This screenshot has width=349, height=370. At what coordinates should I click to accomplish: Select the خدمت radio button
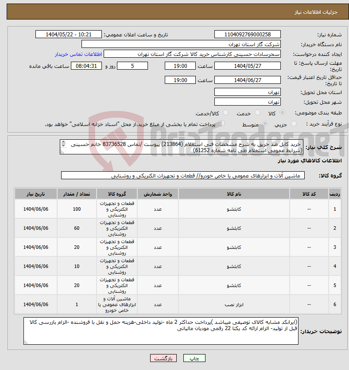coord(258,113)
